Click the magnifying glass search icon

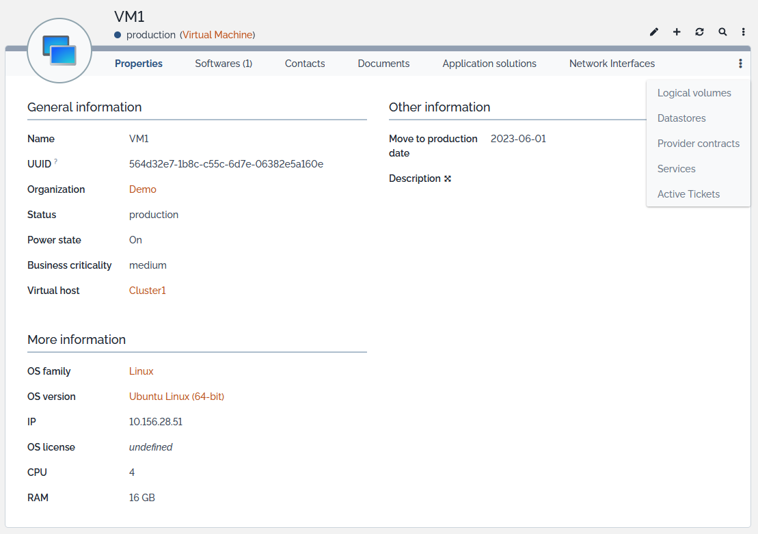pos(722,32)
